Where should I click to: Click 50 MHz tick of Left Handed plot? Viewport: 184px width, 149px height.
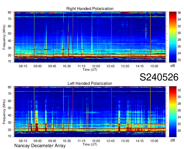(x=9, y=108)
